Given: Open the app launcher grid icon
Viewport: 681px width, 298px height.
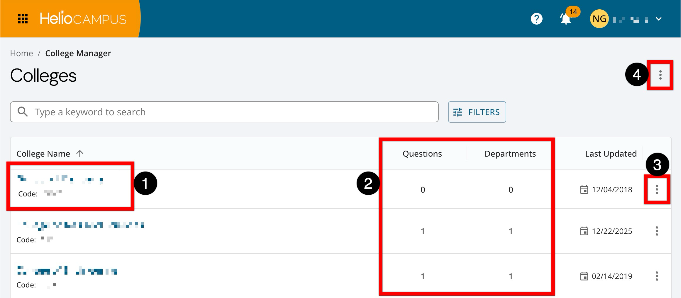Looking at the screenshot, I should point(23,19).
